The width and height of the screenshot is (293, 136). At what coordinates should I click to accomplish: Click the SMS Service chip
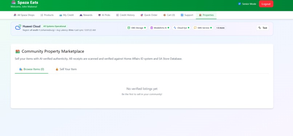pyautogui.click(x=202, y=28)
